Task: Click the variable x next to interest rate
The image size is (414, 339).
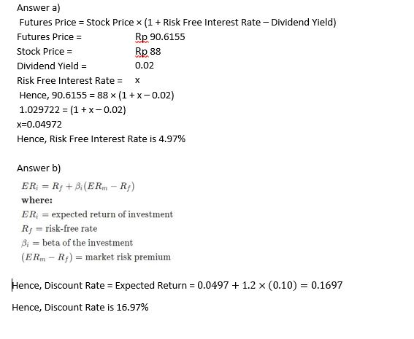Action: (x=137, y=80)
